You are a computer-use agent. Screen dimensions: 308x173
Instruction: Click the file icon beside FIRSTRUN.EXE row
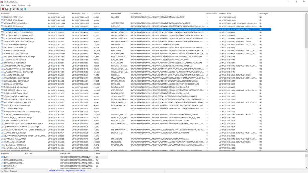(x=2, y=48)
